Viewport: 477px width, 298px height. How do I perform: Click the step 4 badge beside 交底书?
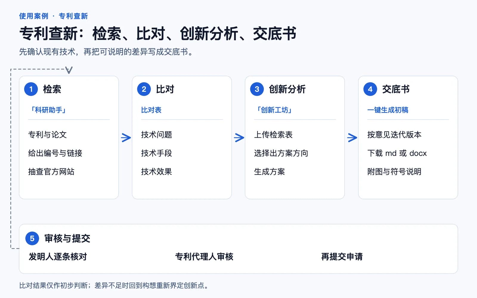370,89
